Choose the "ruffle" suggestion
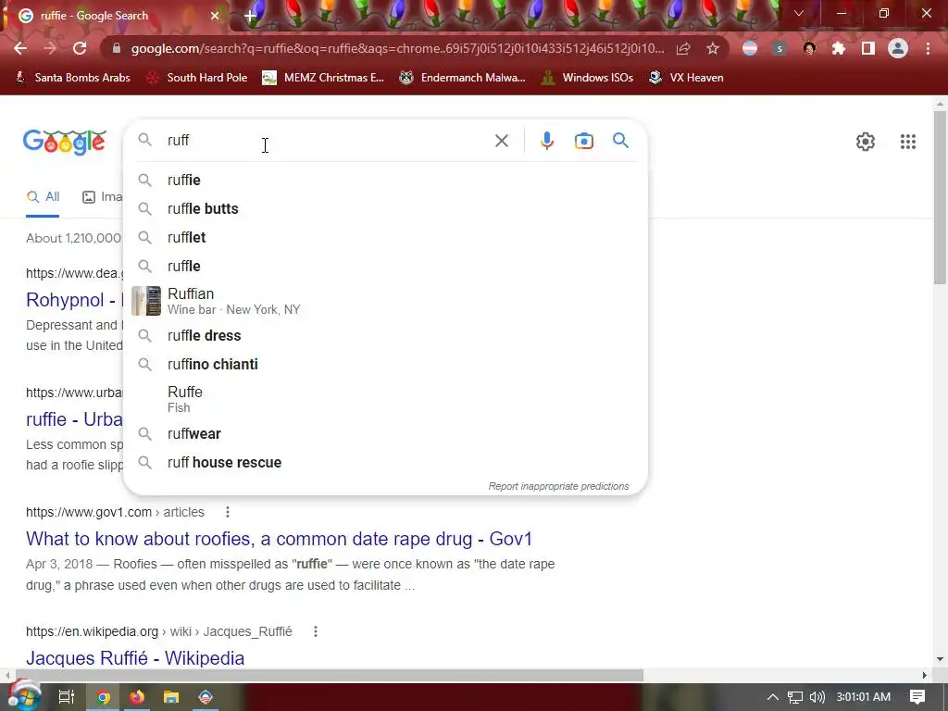The image size is (948, 711). (x=385, y=266)
